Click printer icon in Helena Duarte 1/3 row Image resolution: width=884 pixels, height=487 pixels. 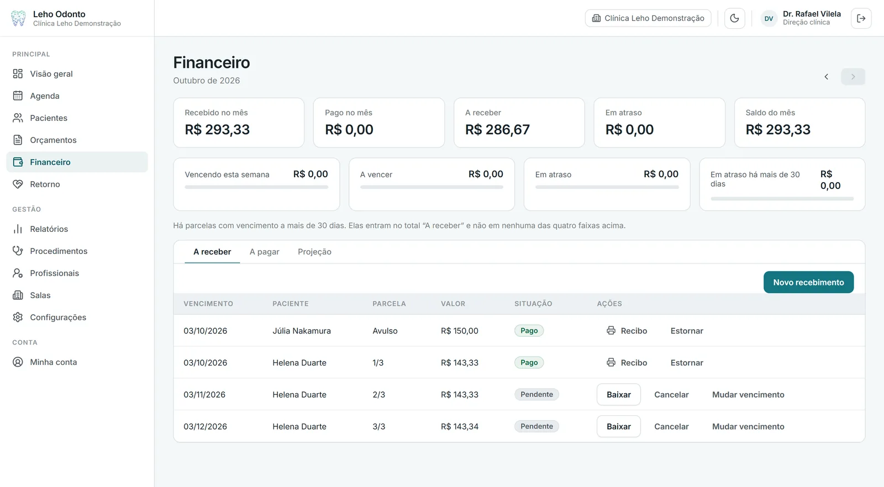tap(611, 363)
